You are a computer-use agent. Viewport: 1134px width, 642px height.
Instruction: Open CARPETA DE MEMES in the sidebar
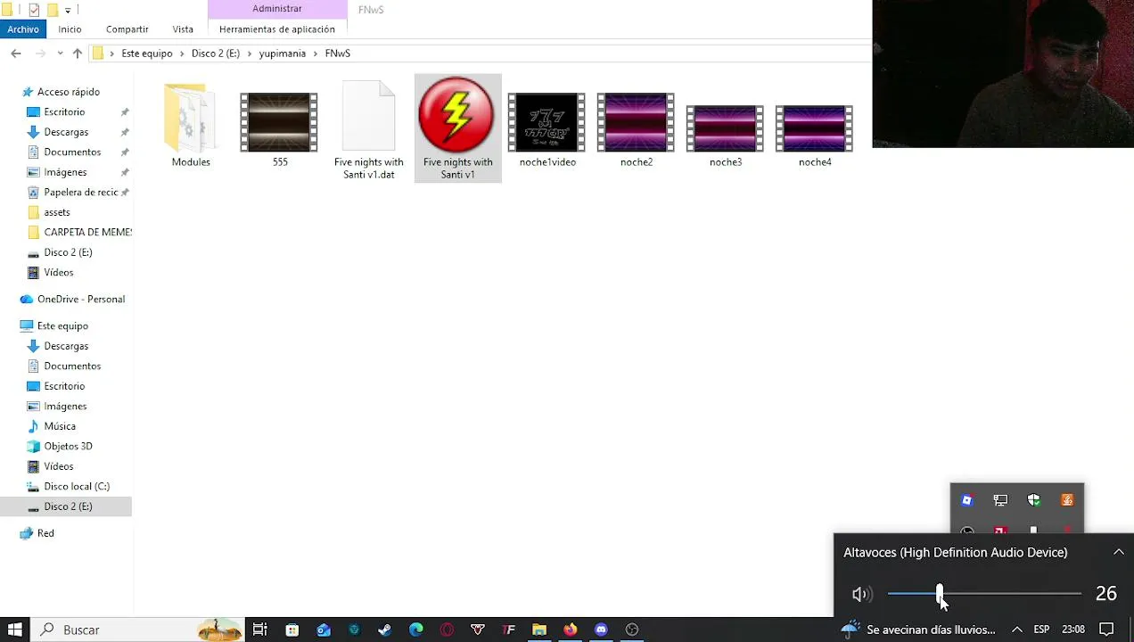[87, 232]
